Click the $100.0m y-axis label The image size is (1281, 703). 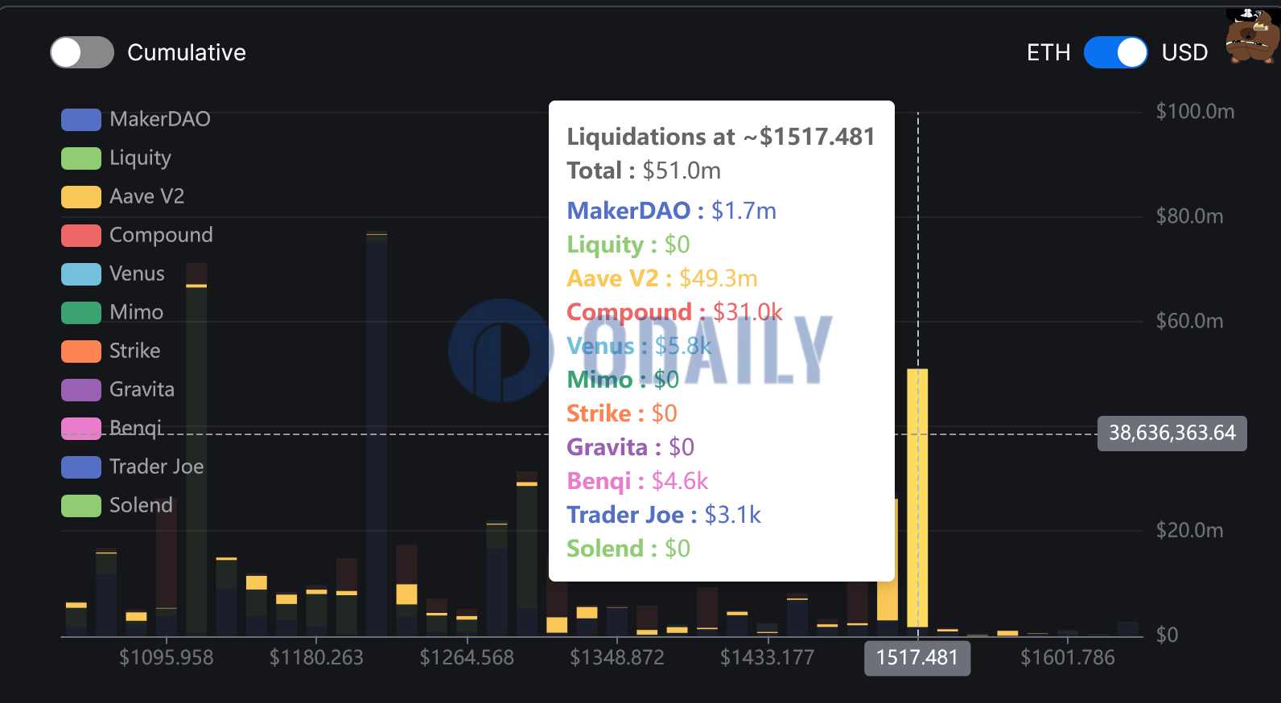(1195, 112)
